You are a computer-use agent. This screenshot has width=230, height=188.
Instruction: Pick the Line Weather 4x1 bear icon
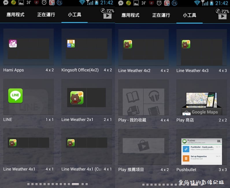(13, 143)
